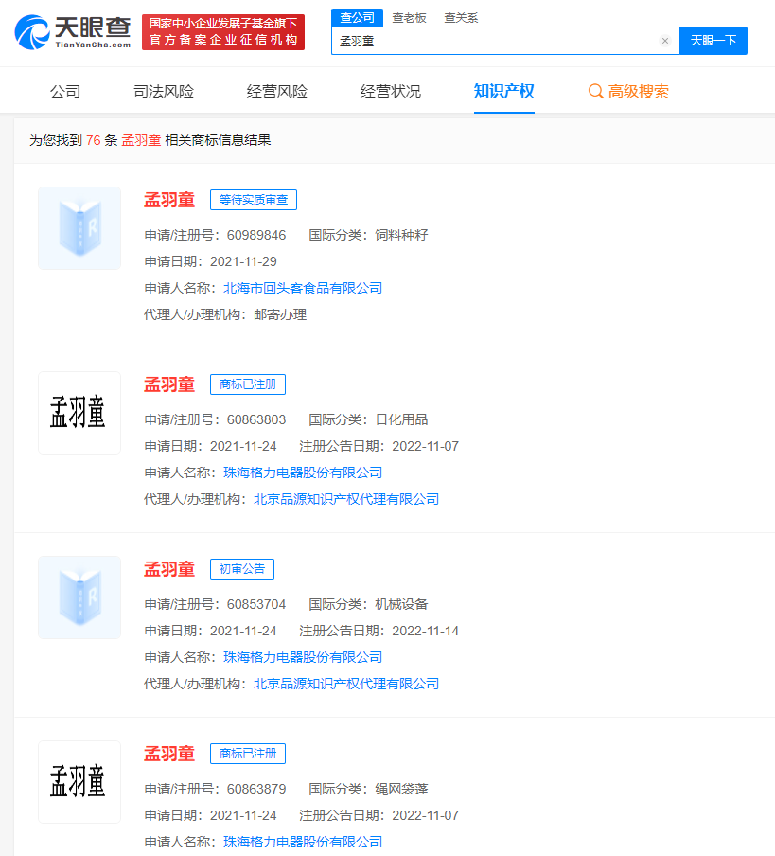The height and width of the screenshot is (856, 775).
Task: Open placeholder book thumbnail for trademark 60989846
Action: [79, 228]
